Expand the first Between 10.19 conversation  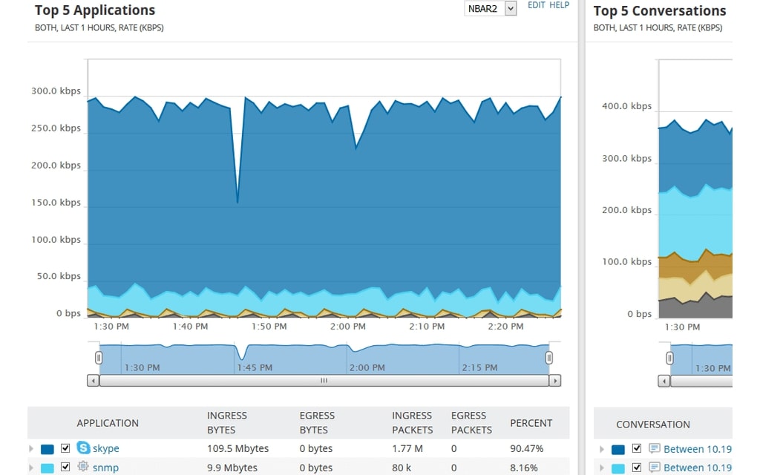[602, 448]
